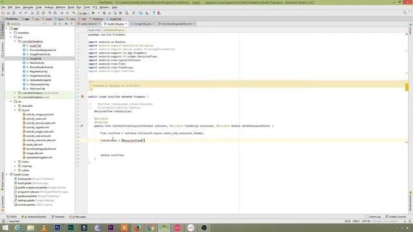Paste from clipboard toolbar icon

(43, 13)
